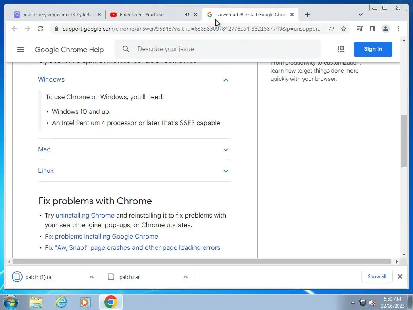Screen dimensions: 413x310
Task: Open the Help hamburger main menu
Action: click(20, 49)
